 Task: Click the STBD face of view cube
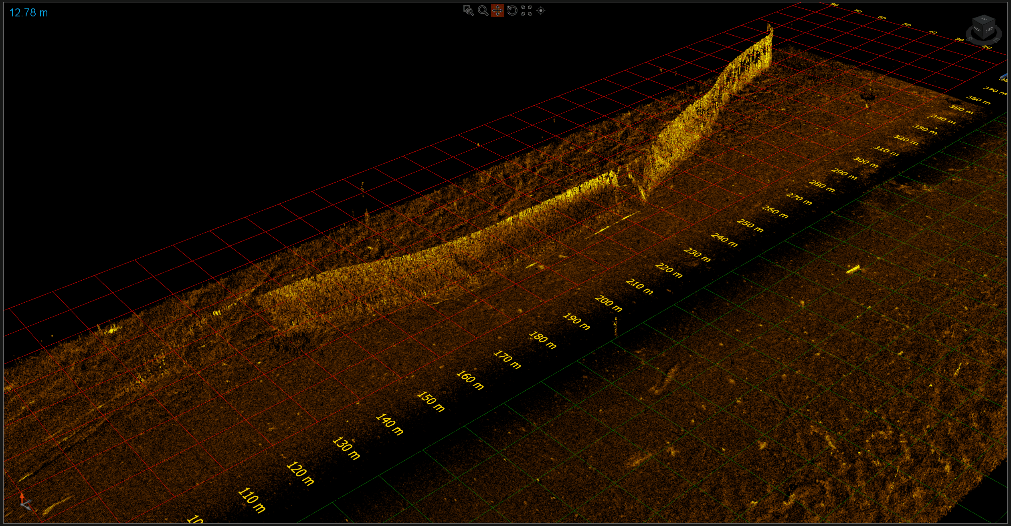989,30
